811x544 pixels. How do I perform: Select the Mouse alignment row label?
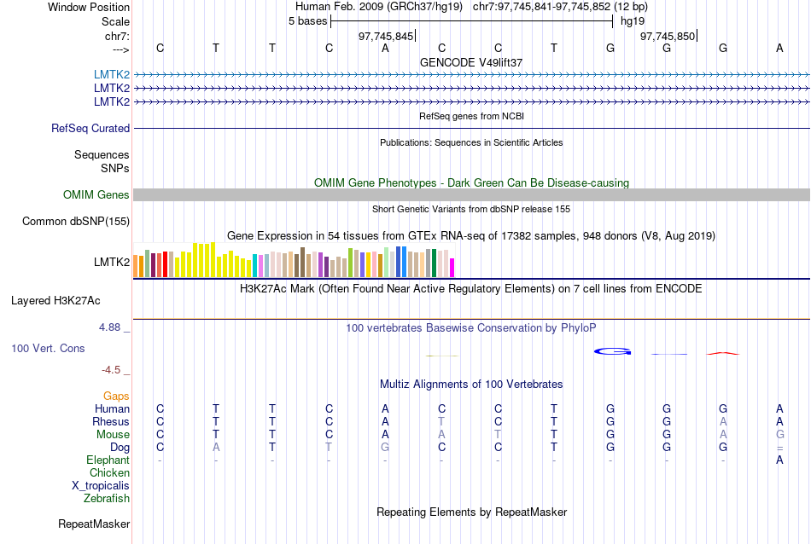point(113,435)
